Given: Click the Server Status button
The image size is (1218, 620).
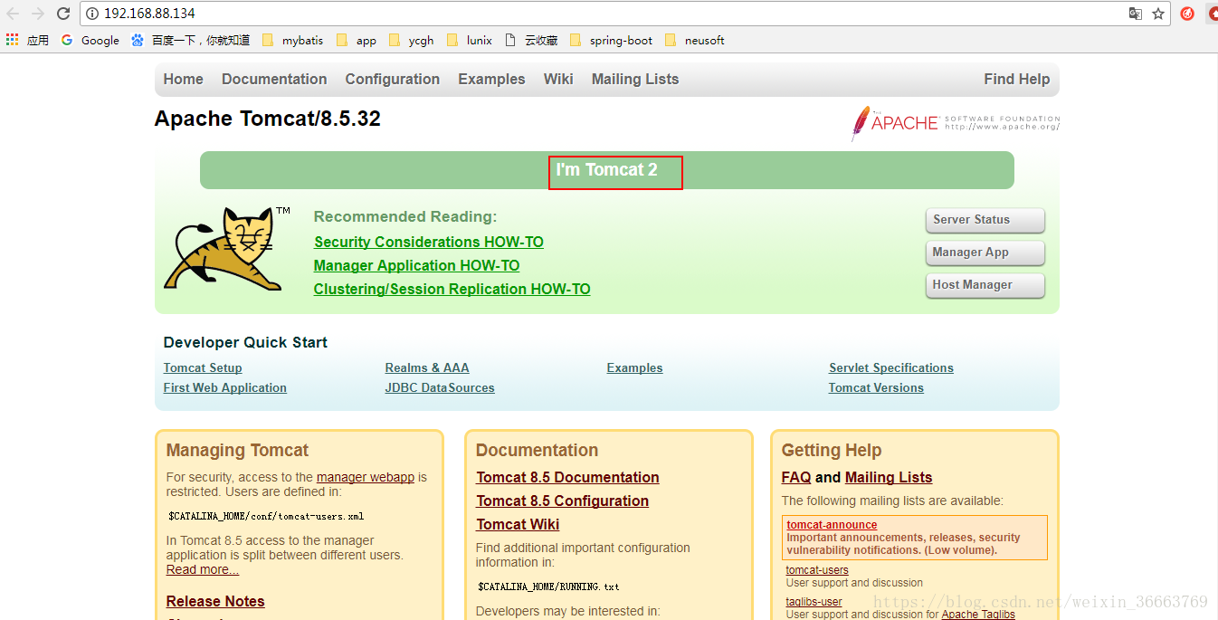Looking at the screenshot, I should click(985, 220).
